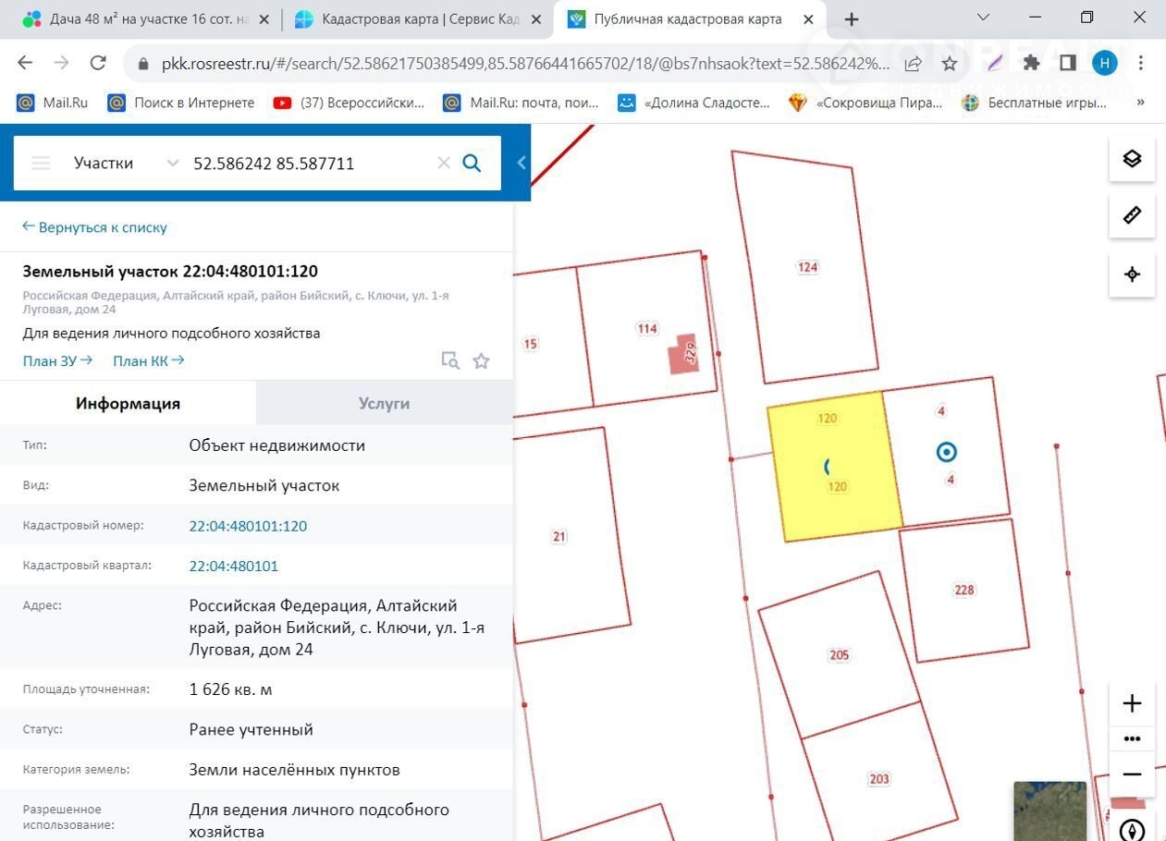
Task: Open the browser tab list chevron
Action: click(983, 18)
